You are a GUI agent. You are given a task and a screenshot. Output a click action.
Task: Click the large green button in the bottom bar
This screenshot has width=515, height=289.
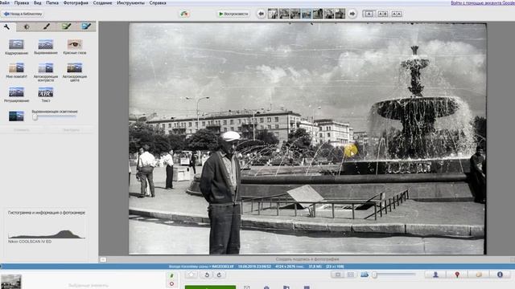(210, 287)
